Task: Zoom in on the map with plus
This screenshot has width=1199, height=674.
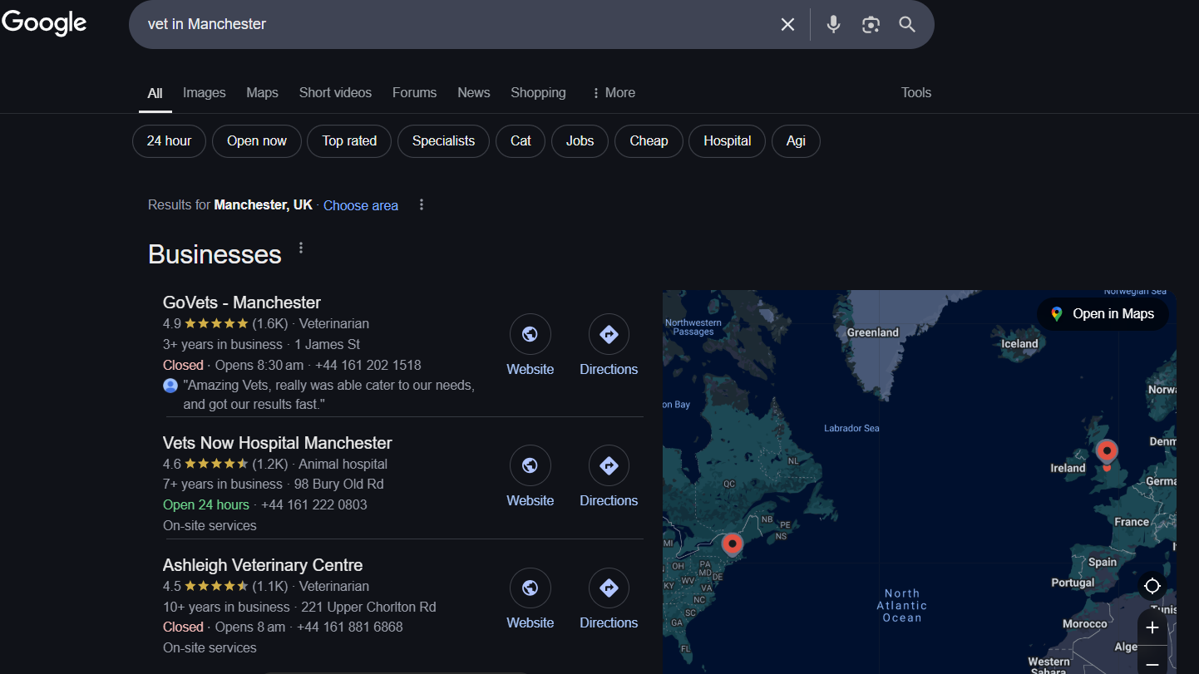Action: (x=1152, y=627)
